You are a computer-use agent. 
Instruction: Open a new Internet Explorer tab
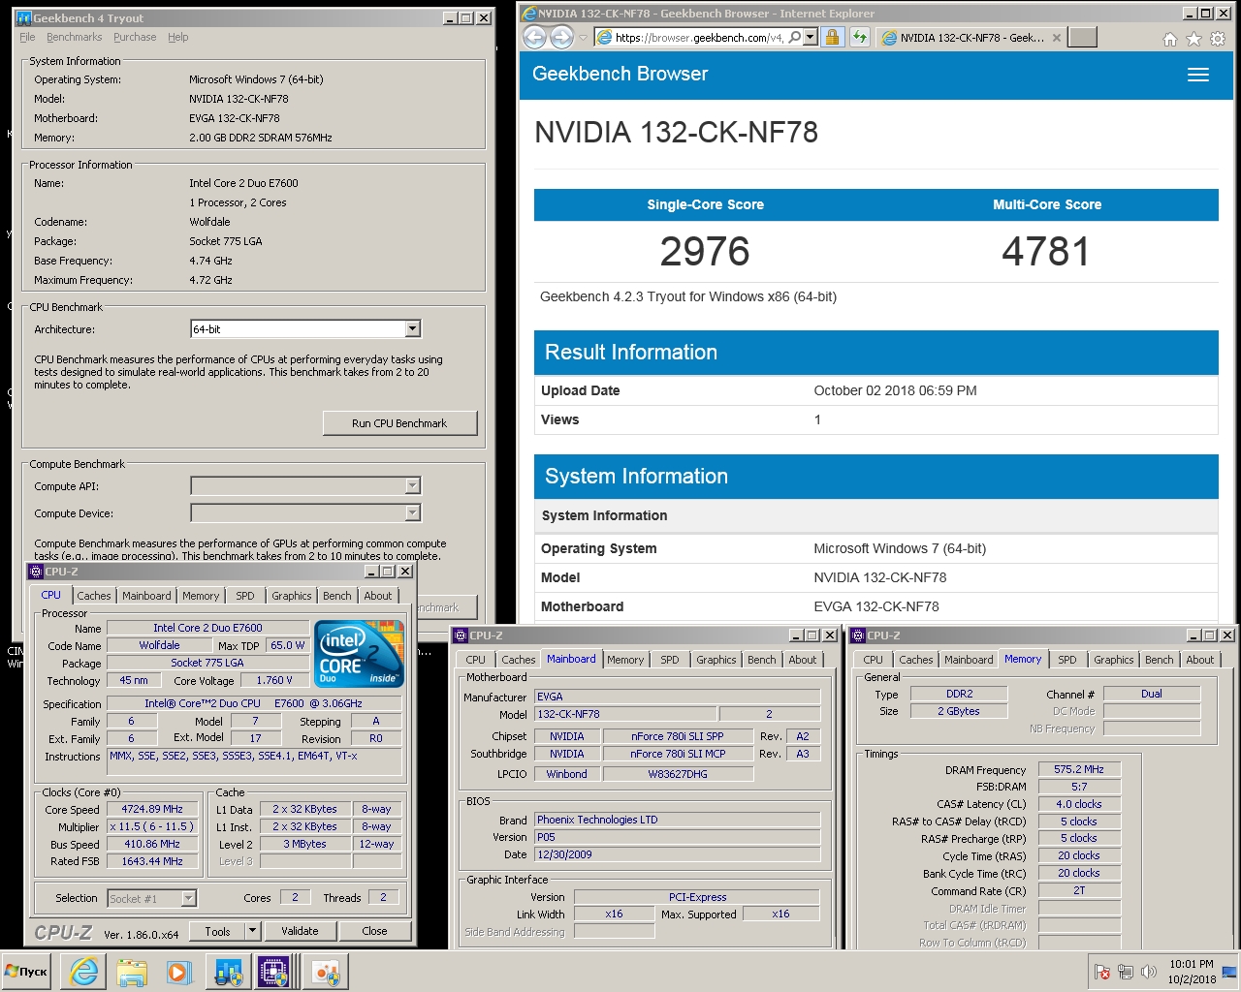(1082, 37)
